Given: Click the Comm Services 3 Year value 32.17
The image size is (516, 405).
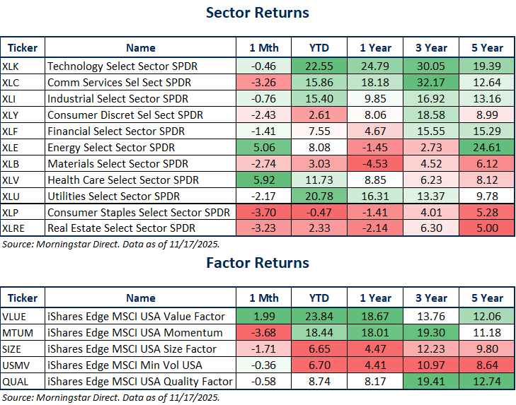Looking at the screenshot, I should point(429,83).
